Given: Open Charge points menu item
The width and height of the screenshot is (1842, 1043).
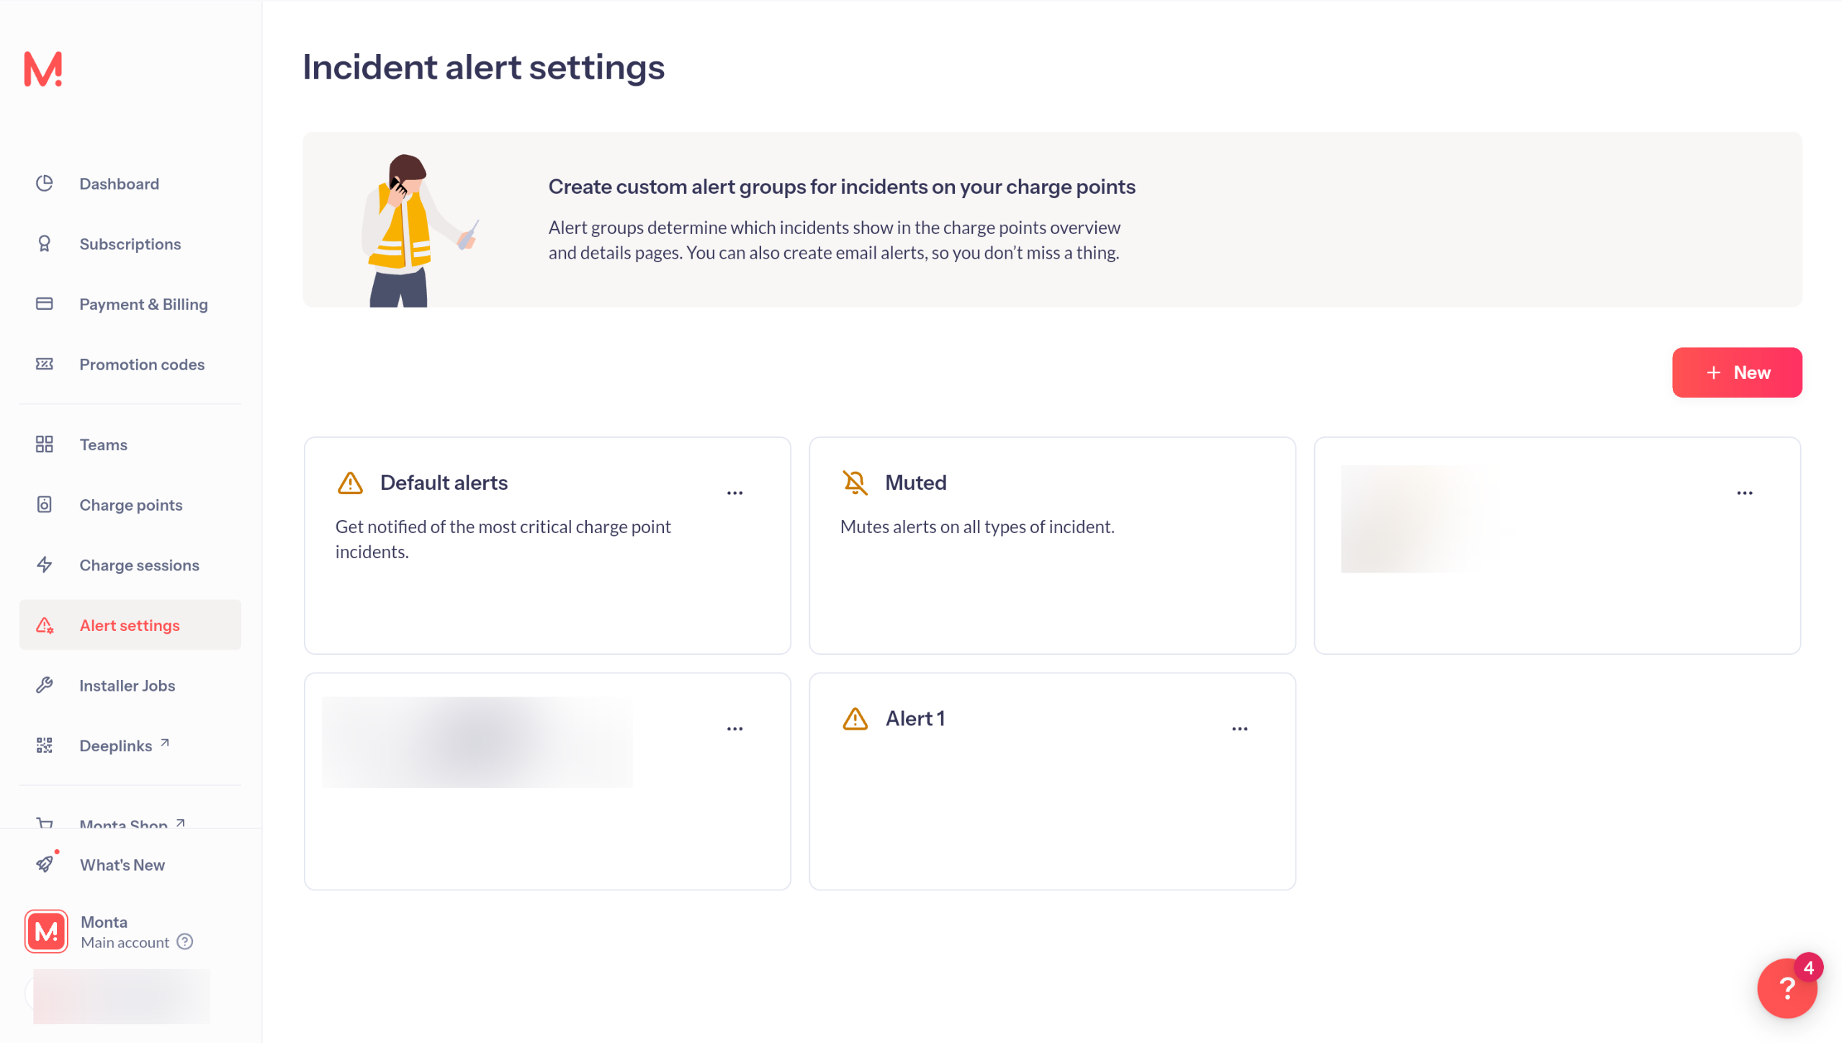Looking at the screenshot, I should tap(130, 505).
